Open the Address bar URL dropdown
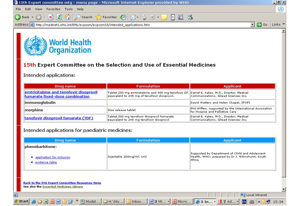The image size is (297, 206). 252,25
